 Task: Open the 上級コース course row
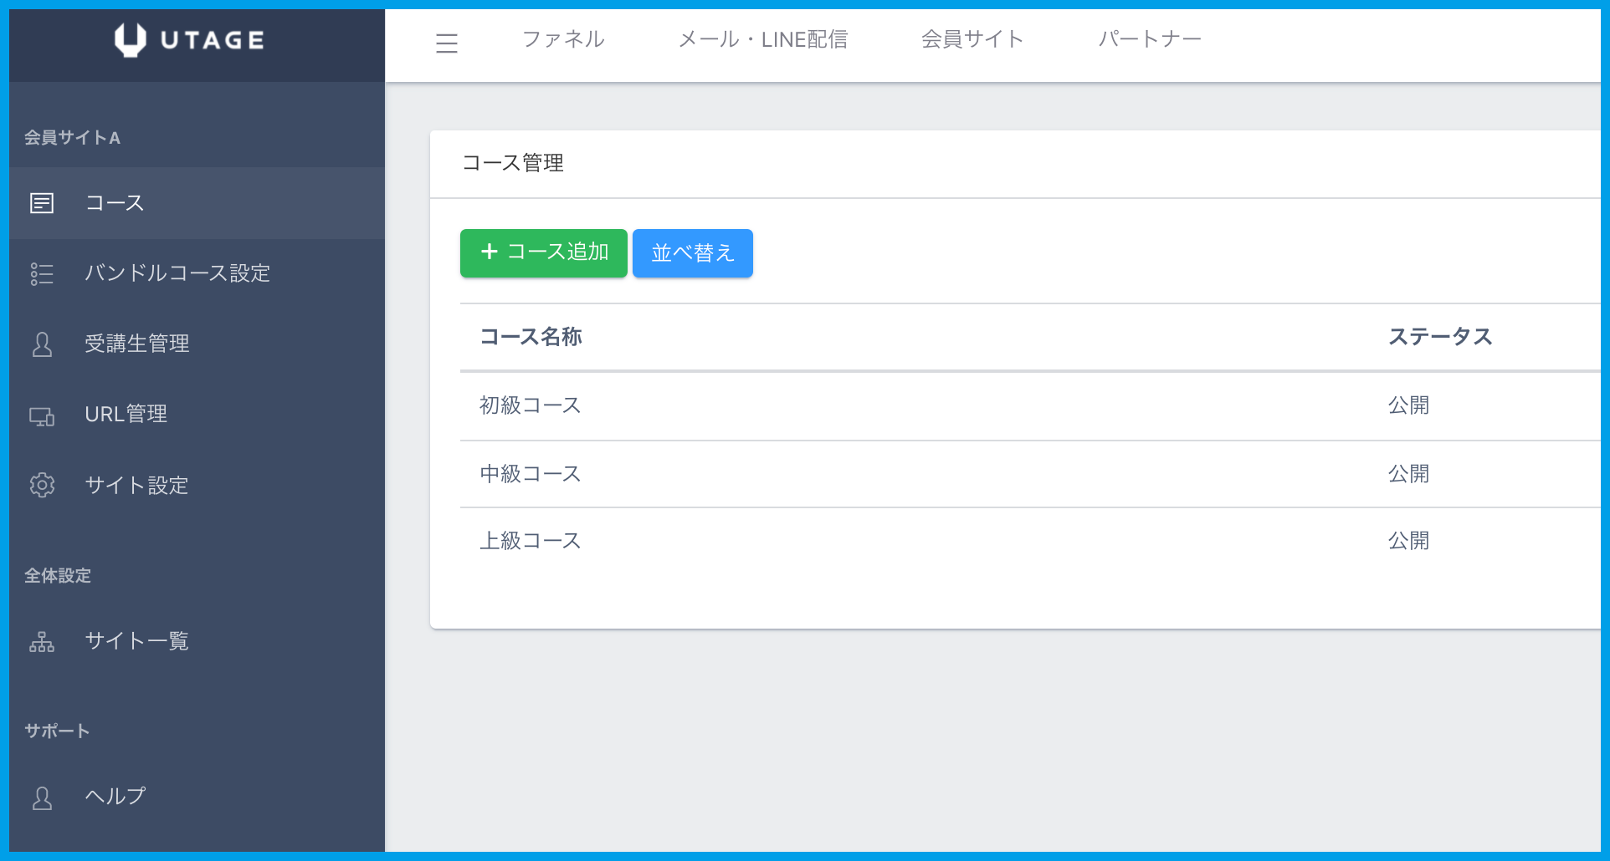530,541
